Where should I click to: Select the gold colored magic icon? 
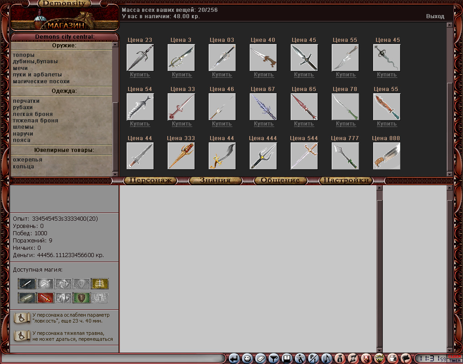(x=100, y=283)
